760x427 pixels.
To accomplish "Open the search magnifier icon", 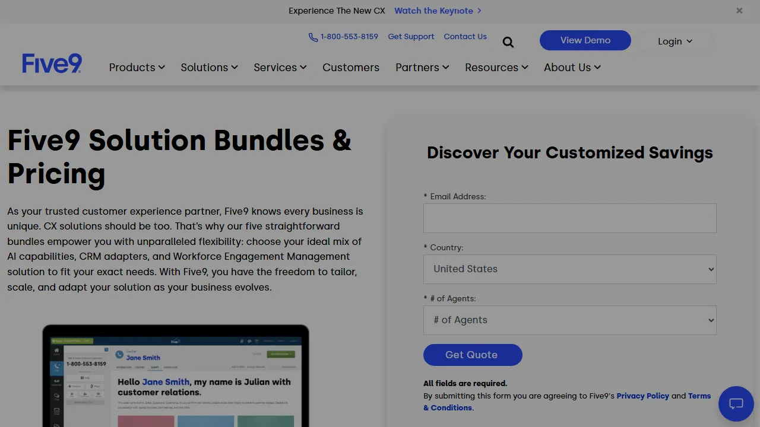I will 508,42.
